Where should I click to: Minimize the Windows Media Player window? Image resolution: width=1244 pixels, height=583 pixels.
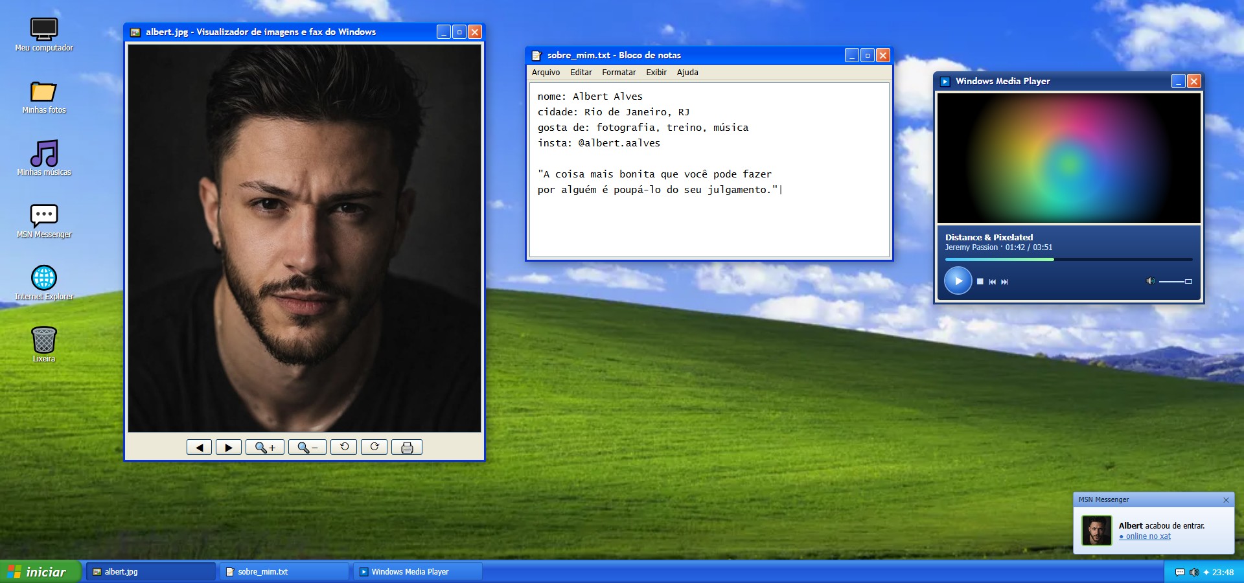[1179, 81]
